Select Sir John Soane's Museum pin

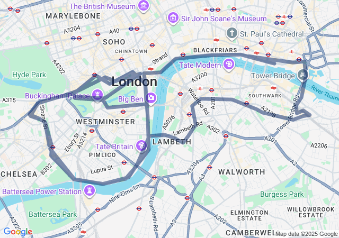pos(173,19)
